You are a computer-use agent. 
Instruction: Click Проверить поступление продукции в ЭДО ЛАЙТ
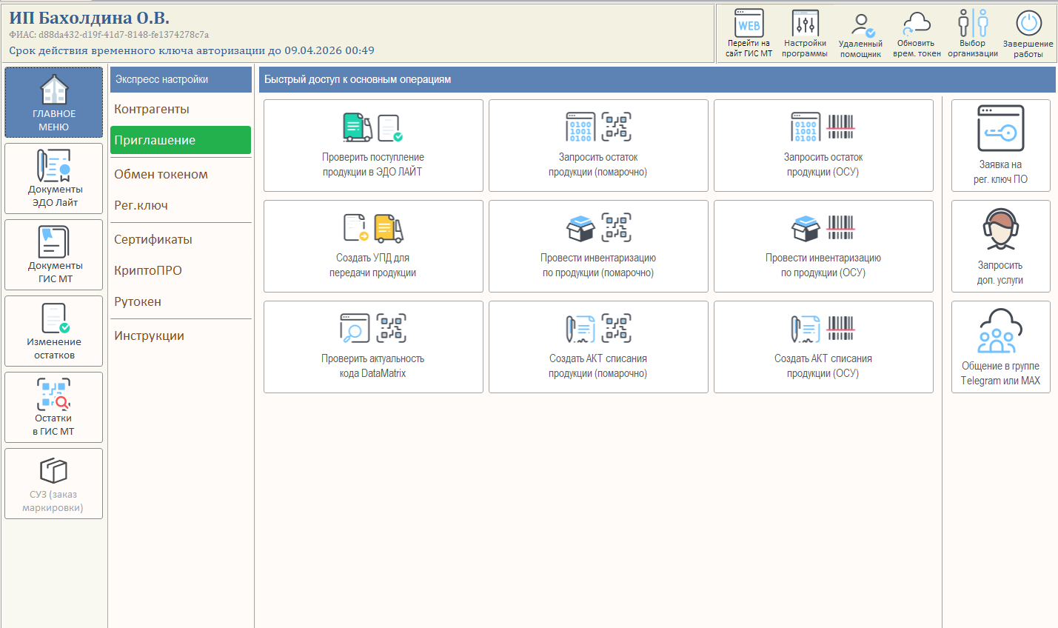click(373, 146)
